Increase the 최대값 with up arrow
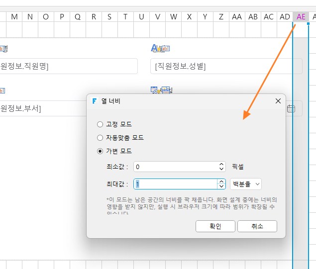This screenshot has height=269, width=316. 221,181
